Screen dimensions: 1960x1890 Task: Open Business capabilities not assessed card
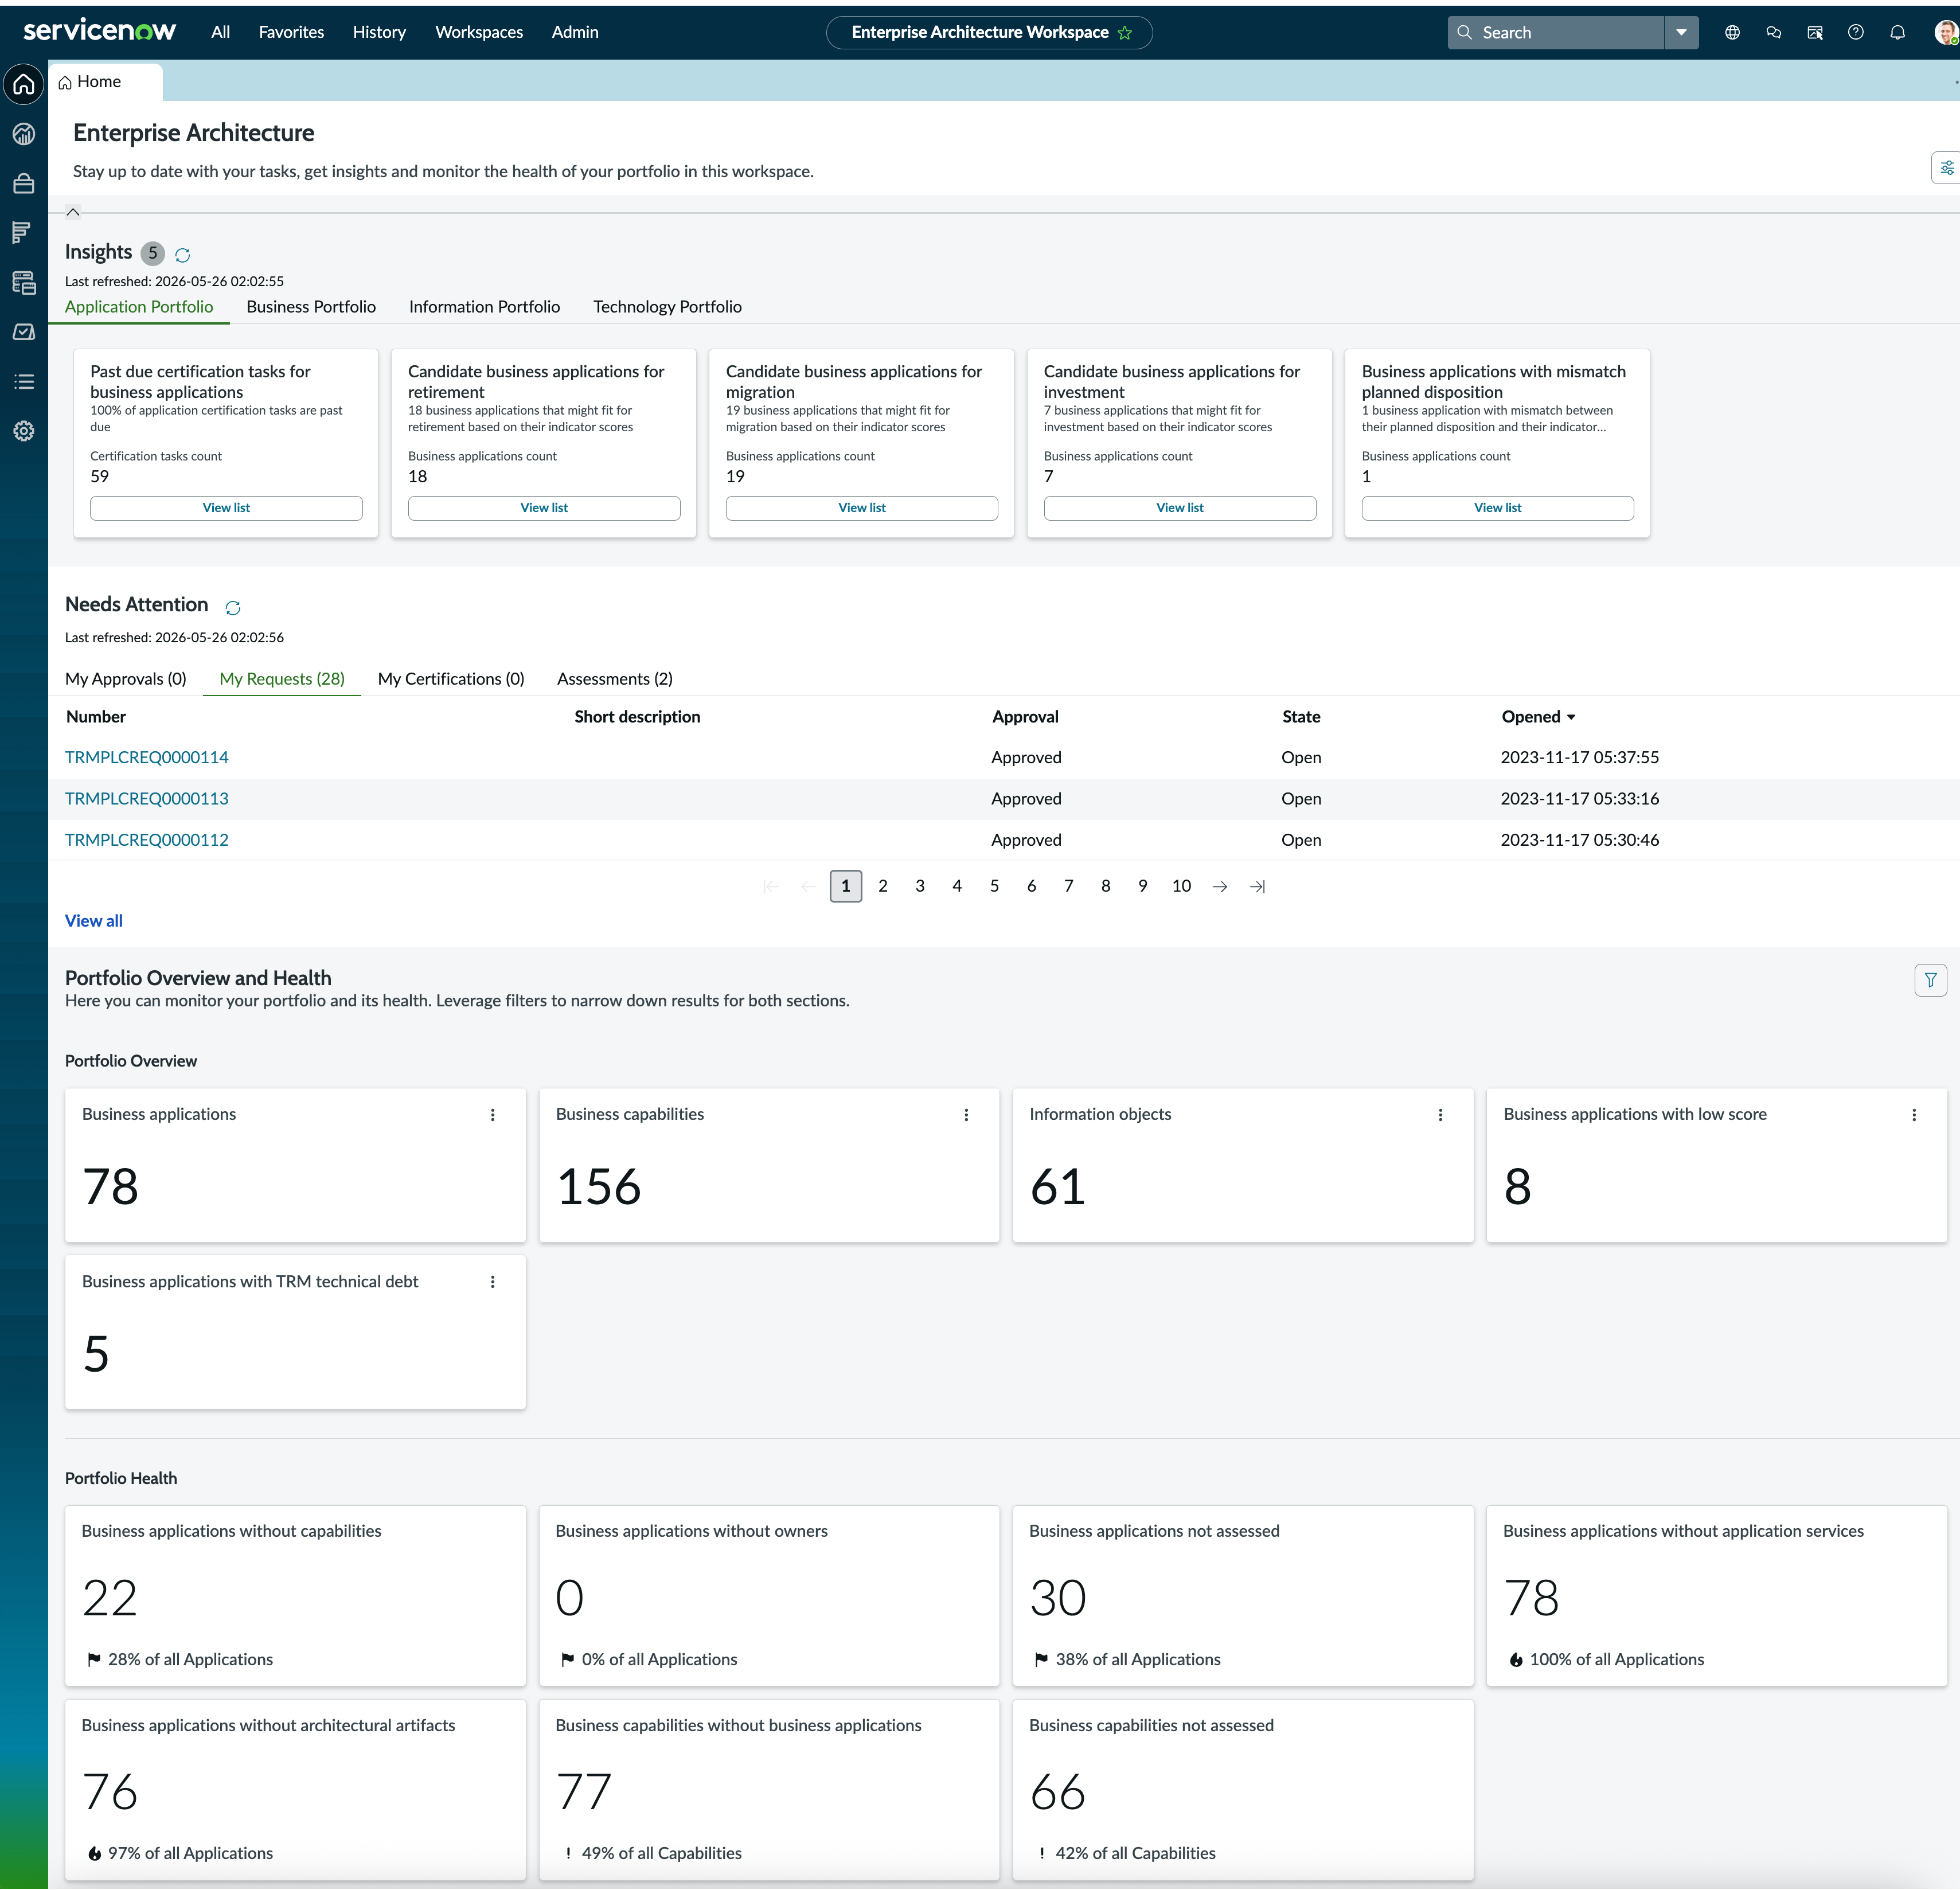[1243, 1790]
